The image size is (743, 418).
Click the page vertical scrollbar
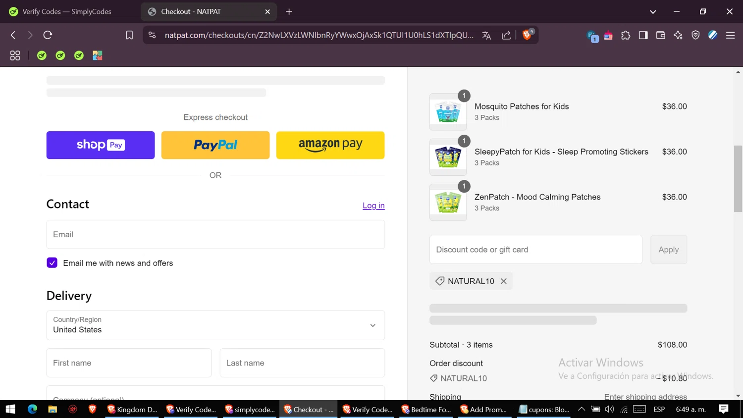pos(738,179)
